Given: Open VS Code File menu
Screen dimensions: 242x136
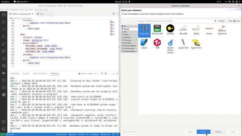Looking at the screenshot, I should 2,10.
